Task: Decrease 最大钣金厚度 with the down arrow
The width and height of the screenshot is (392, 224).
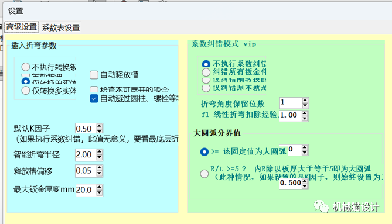Action: click(100, 192)
